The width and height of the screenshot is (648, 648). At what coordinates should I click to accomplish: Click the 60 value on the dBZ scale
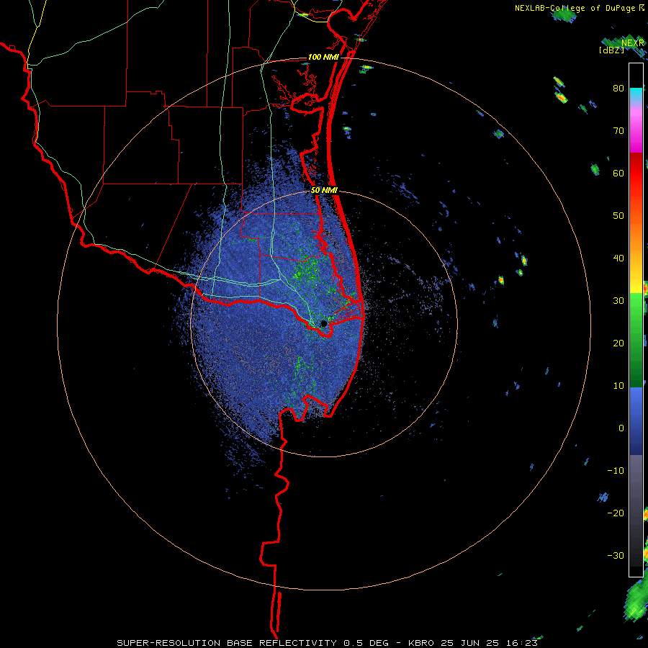[618, 173]
